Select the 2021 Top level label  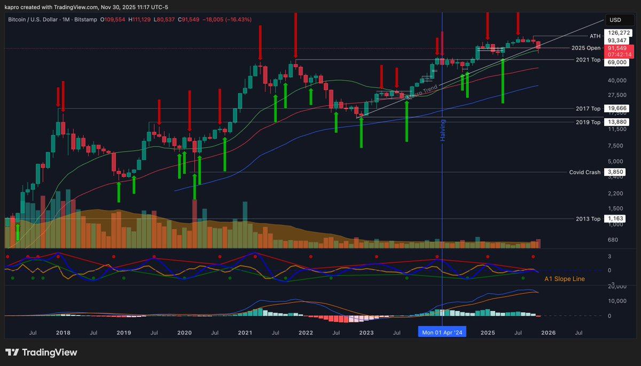click(588, 60)
